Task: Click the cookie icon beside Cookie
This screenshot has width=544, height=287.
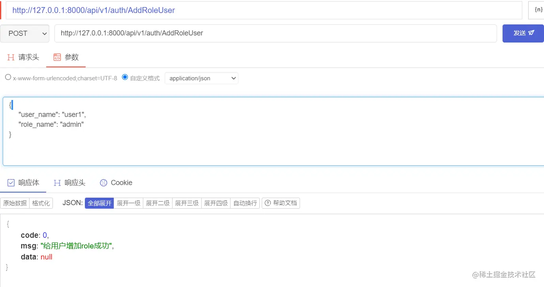Action: click(103, 183)
